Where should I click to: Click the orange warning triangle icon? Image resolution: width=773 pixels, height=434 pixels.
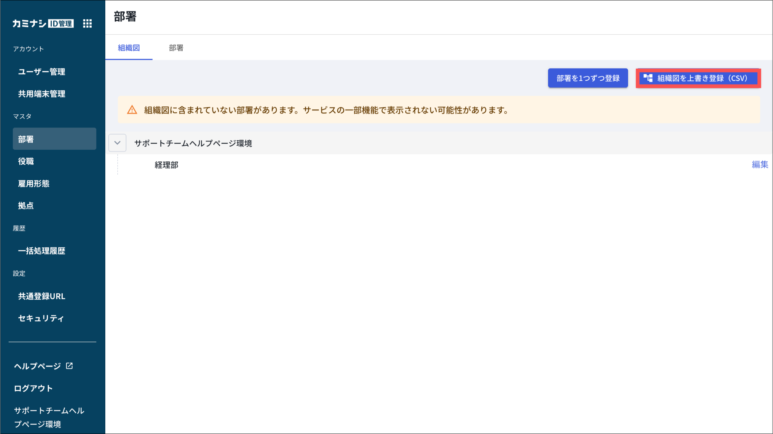(132, 110)
